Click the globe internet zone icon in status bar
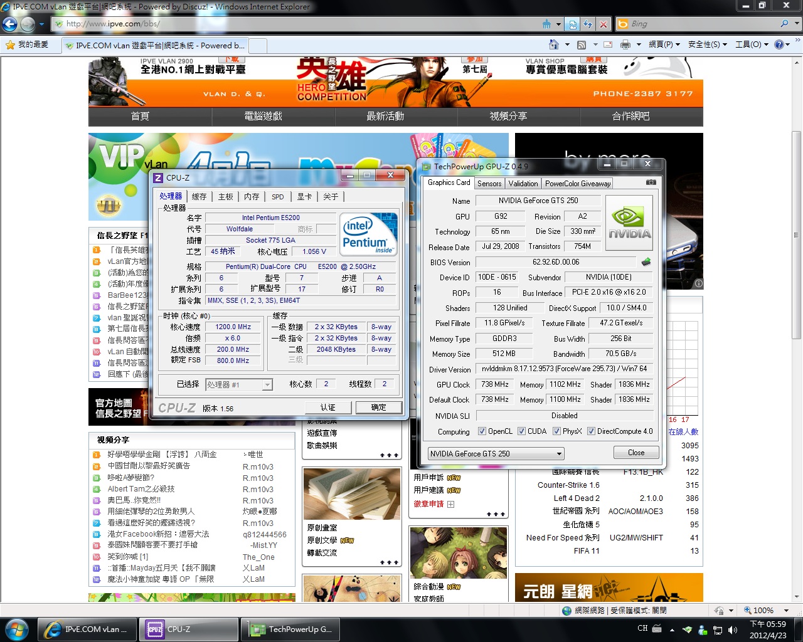Viewport: 803px width, 642px height. [567, 610]
